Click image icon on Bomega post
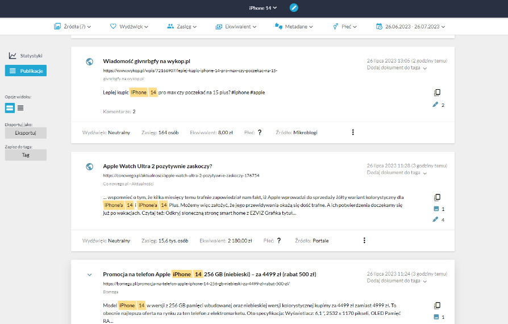This screenshot has width=508, height=324. click(436, 317)
